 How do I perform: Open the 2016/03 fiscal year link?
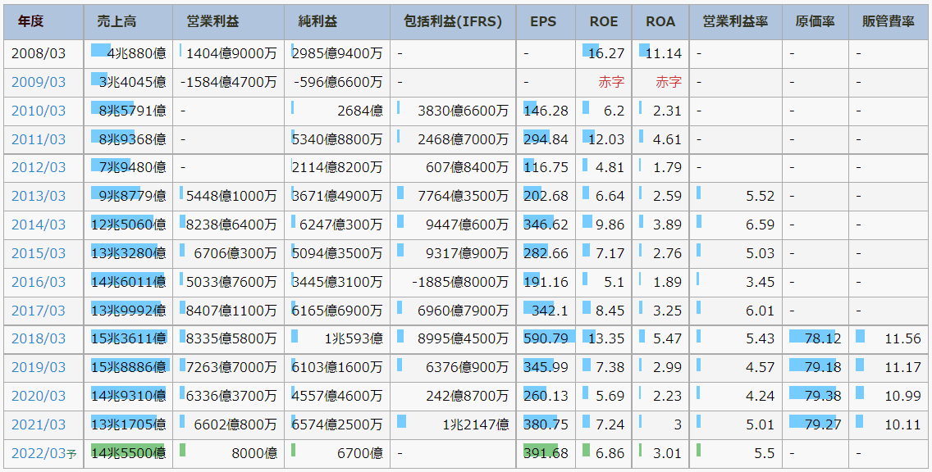point(39,282)
